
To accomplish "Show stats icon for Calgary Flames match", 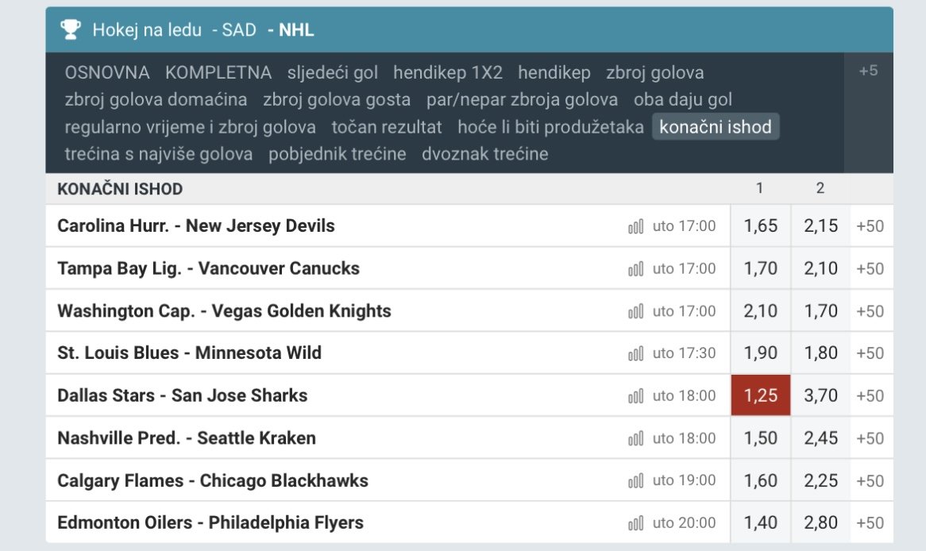I will (635, 481).
